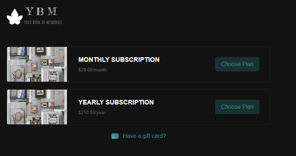
Task: Select the Monthly Subscription heading
Action: [x=119, y=60]
